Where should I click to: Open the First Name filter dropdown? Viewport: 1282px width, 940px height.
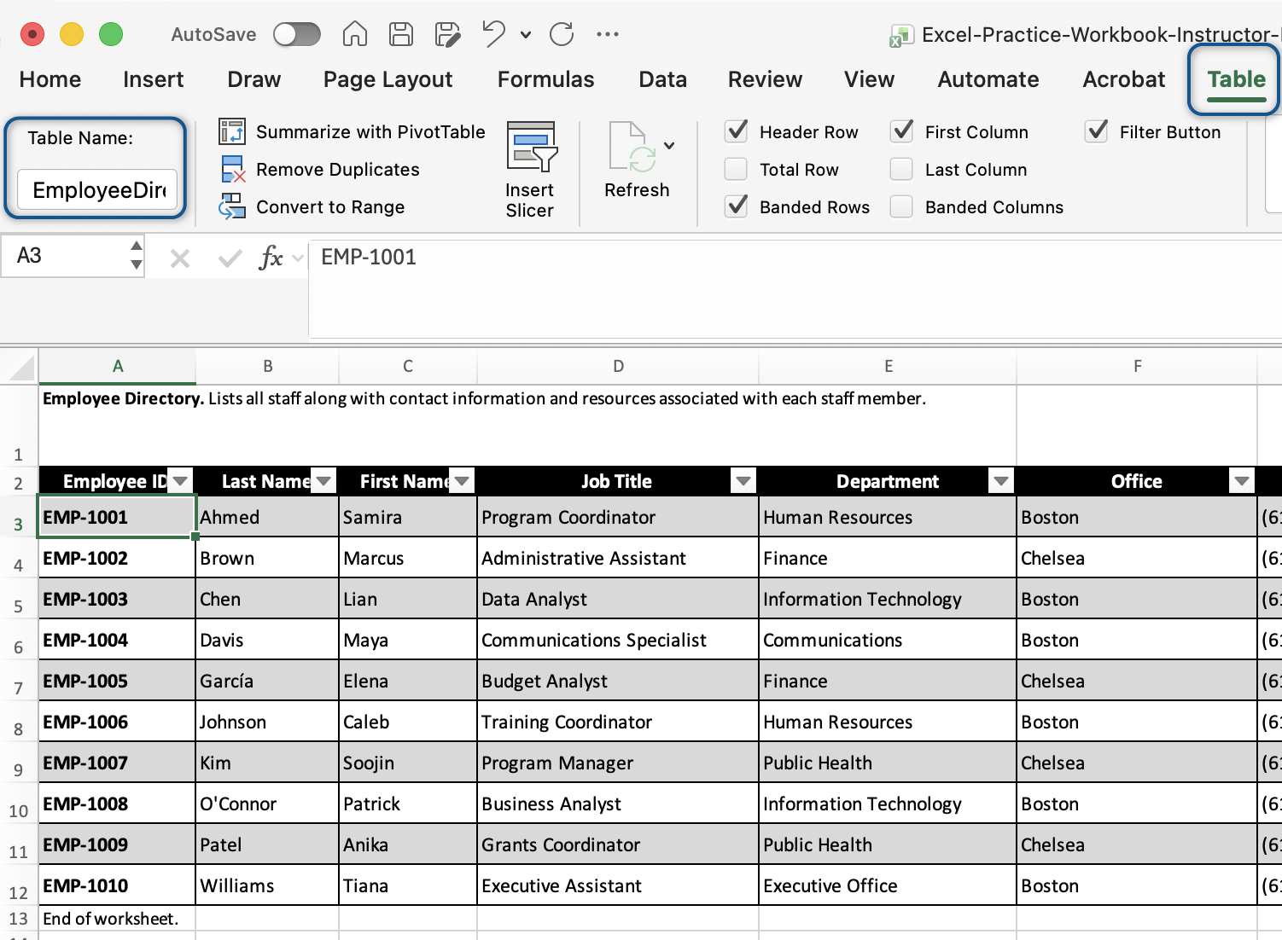462,481
